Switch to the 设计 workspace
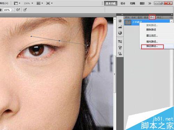This screenshot has height=130, width=174. (x=123, y=3)
